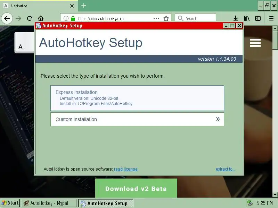
Task: Choose Custom Installation option
Action: tap(137, 119)
